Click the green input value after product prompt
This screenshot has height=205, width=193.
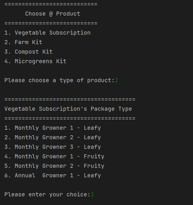pyautogui.click(x=116, y=80)
